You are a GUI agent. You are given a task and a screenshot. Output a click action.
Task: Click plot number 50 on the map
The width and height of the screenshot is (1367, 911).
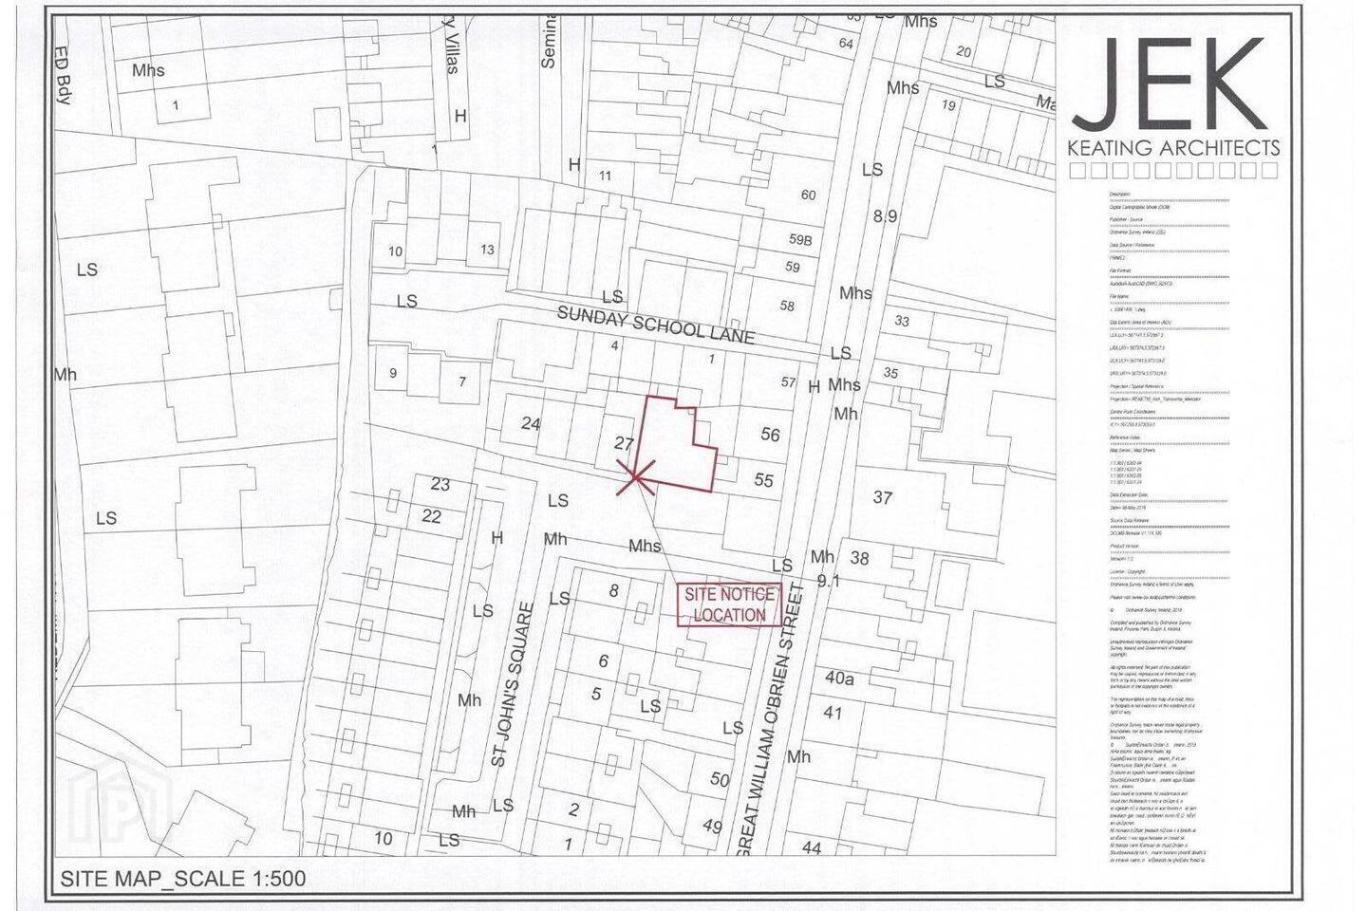(x=720, y=779)
